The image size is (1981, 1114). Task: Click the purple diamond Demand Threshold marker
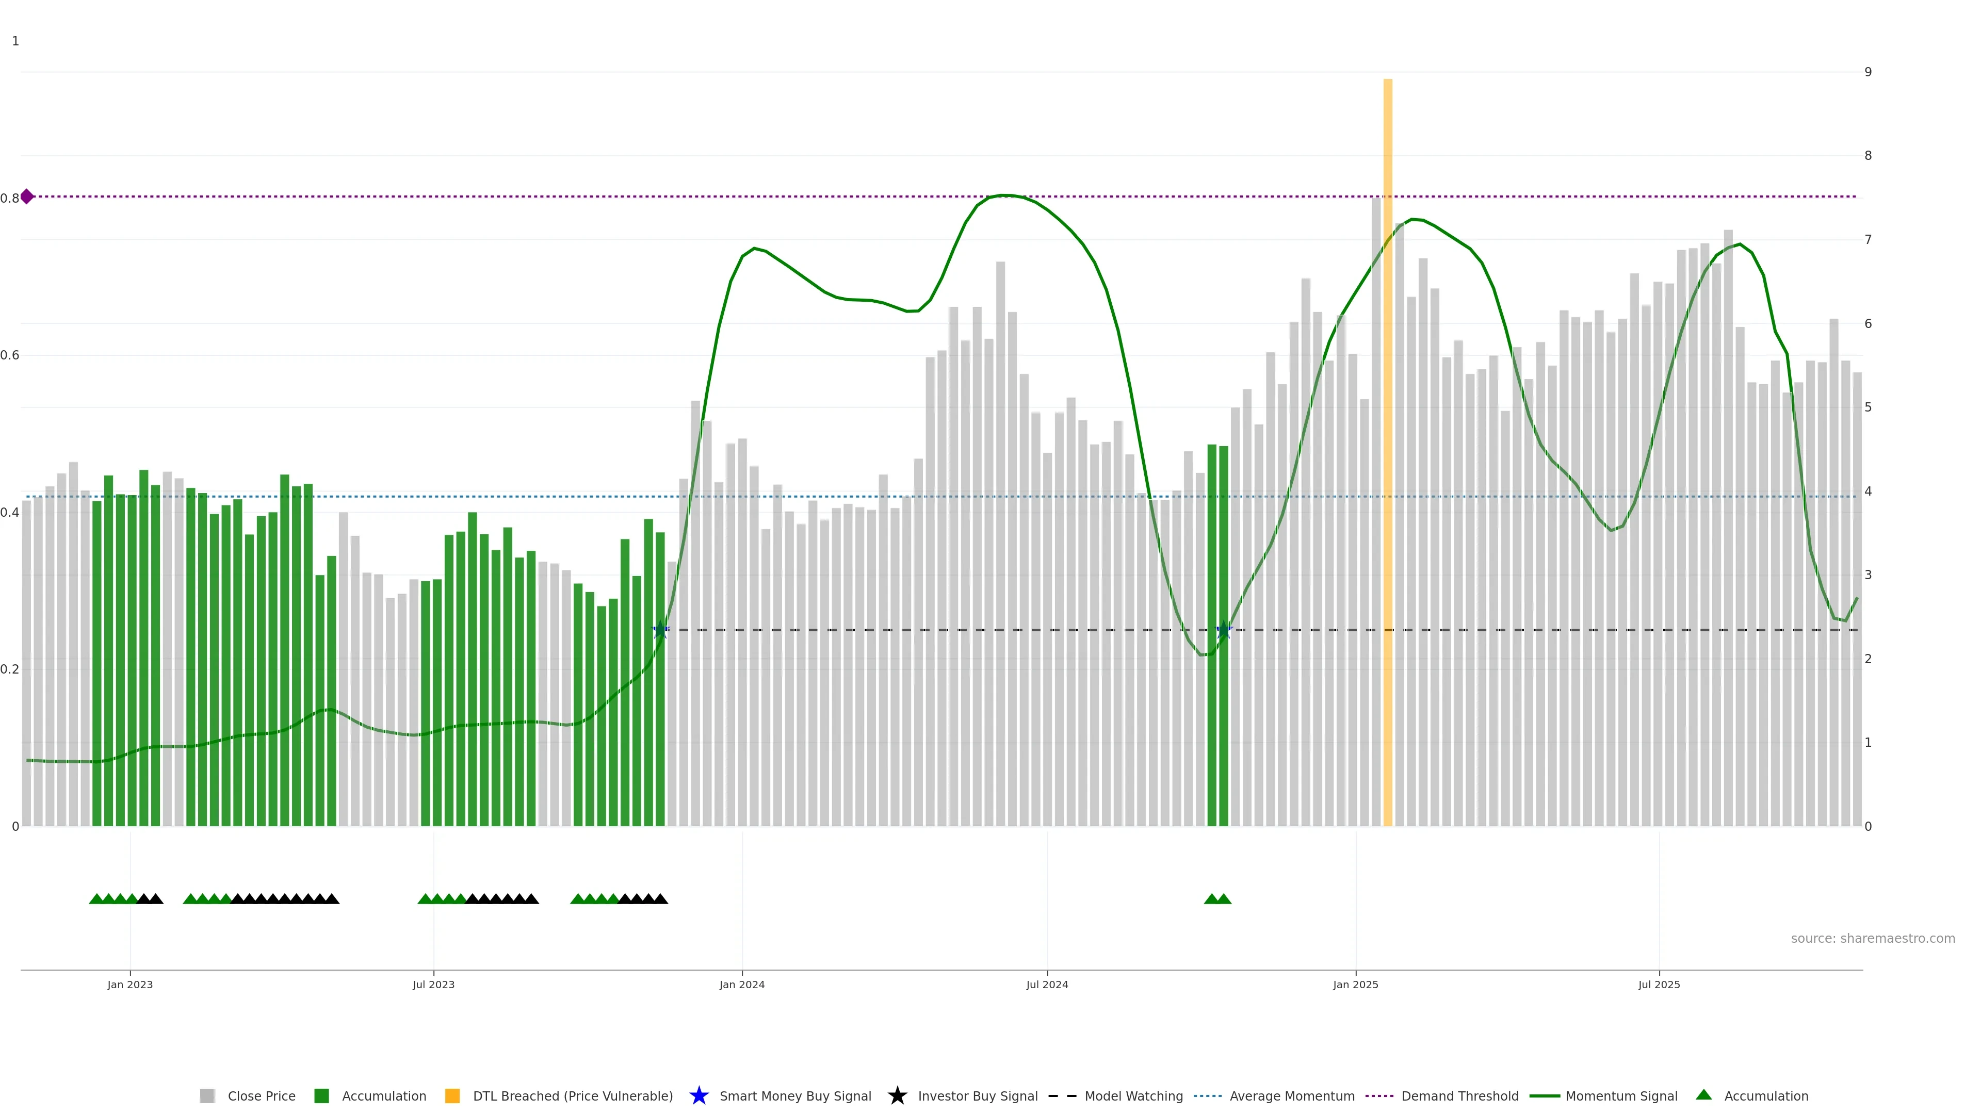[x=27, y=197]
